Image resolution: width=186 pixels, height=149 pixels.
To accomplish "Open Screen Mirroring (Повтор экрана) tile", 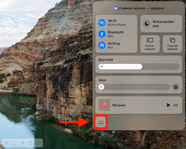I will [172, 44].
